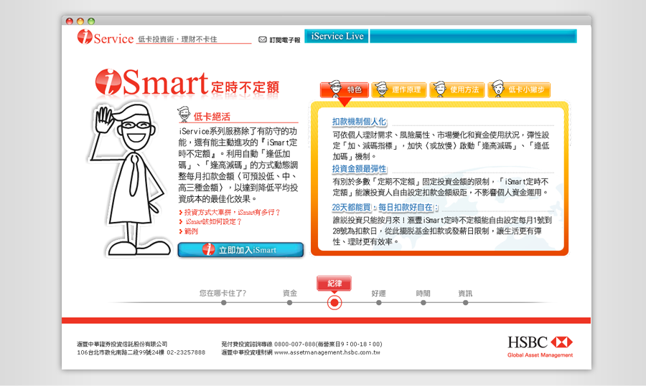
Task: Select the 資訊 timeline point
Action: click(465, 302)
